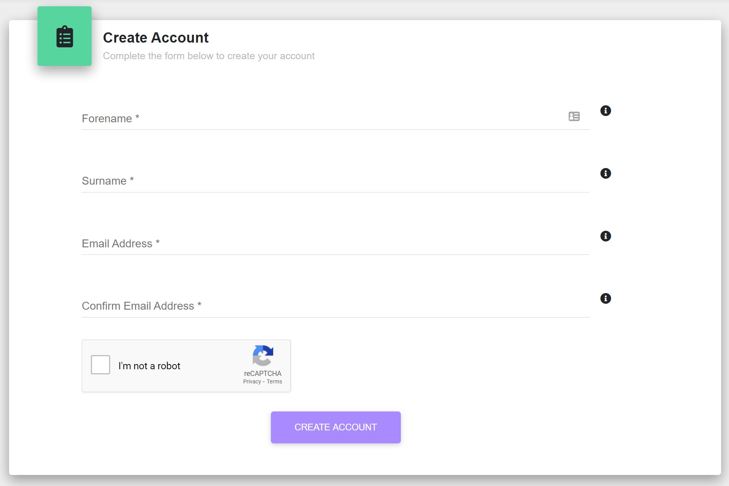Focus the Email Address input field
The image size is (729, 486).
[335, 243]
